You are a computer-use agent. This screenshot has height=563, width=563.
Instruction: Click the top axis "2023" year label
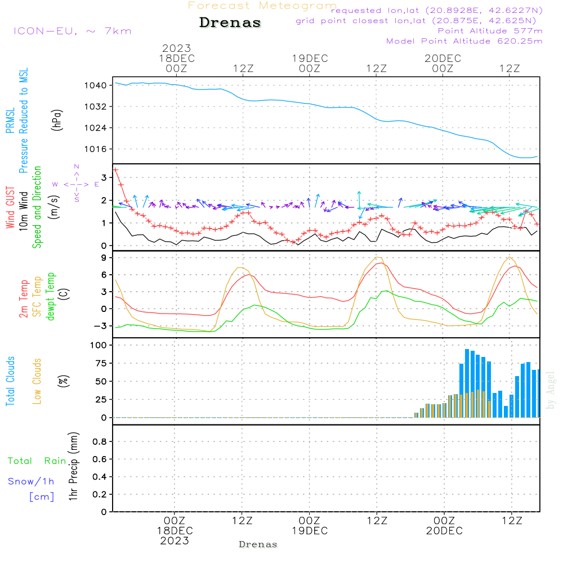tap(176, 48)
